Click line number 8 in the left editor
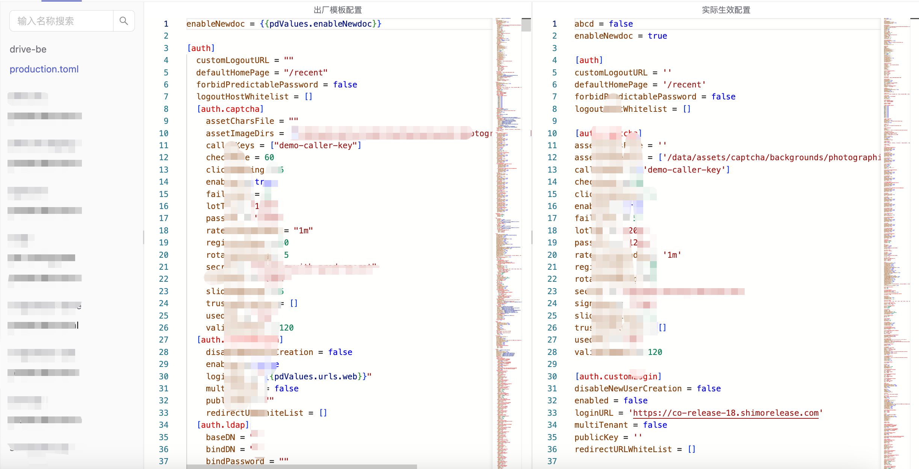 click(x=166, y=109)
